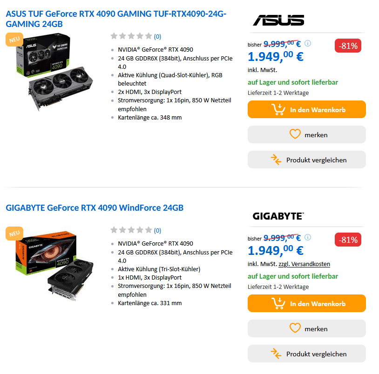Click info icon beside GIGABYTE old price
The height and width of the screenshot is (374, 379).
point(307,237)
